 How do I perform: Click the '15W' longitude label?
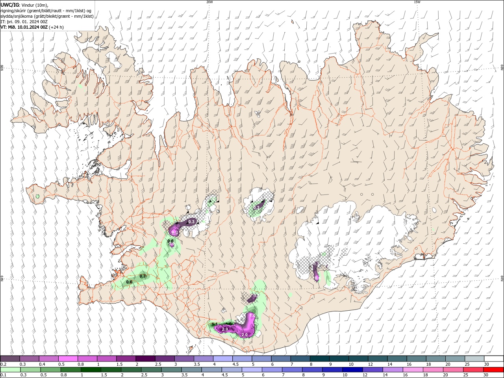[x=417, y=2]
